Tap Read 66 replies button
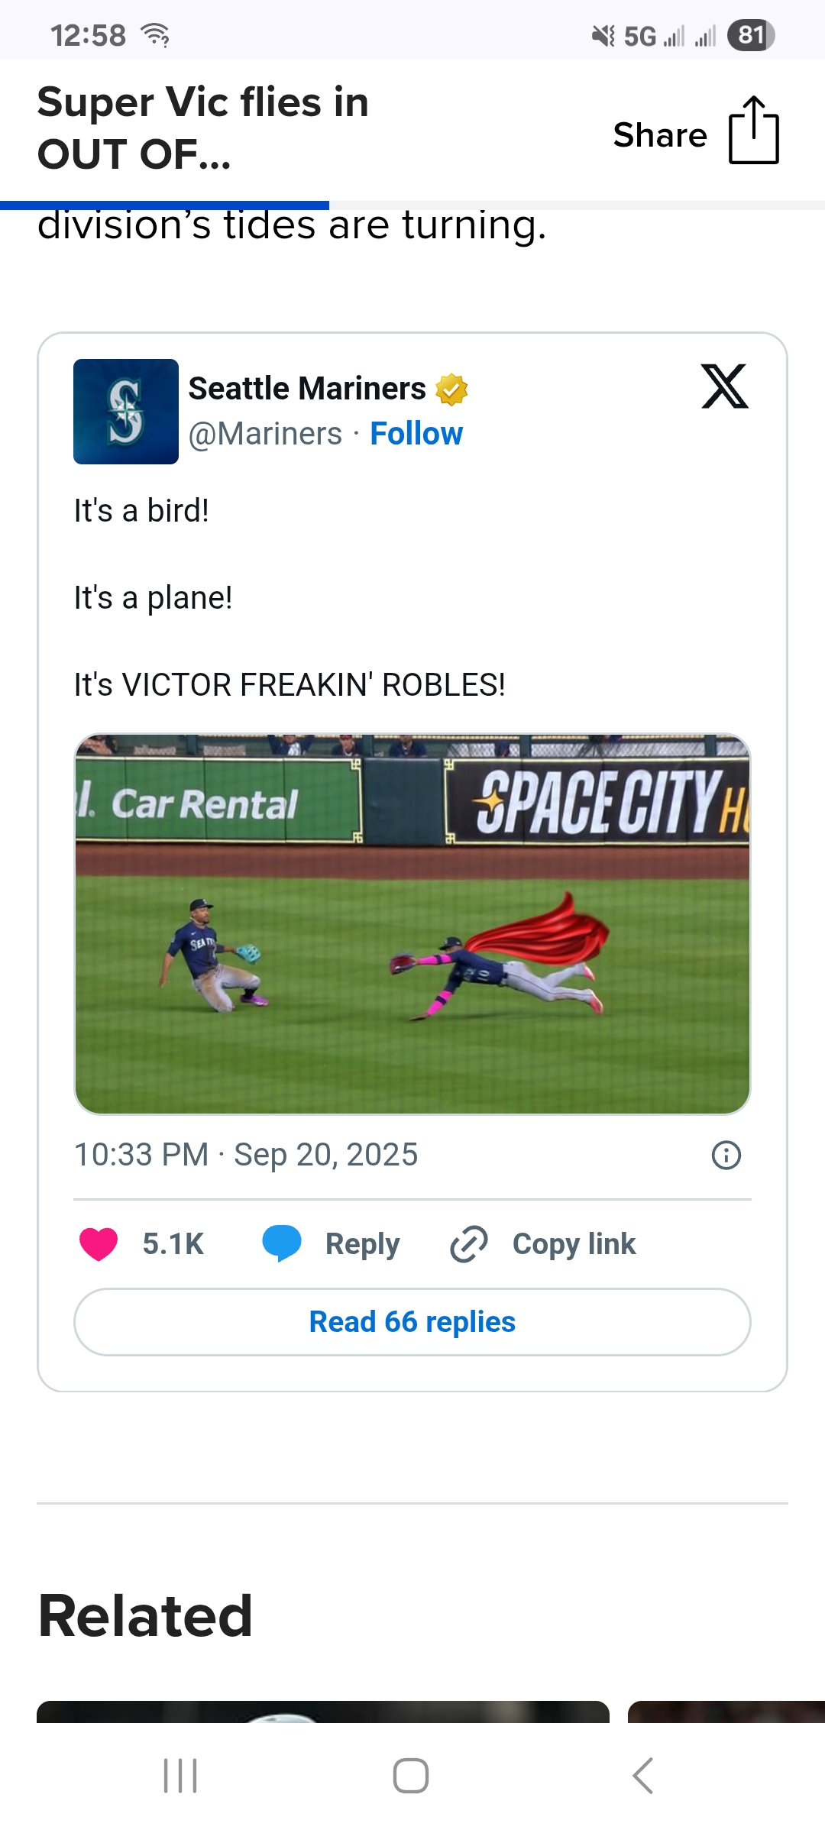Viewport: 825px width, 1833px height. coord(412,1322)
